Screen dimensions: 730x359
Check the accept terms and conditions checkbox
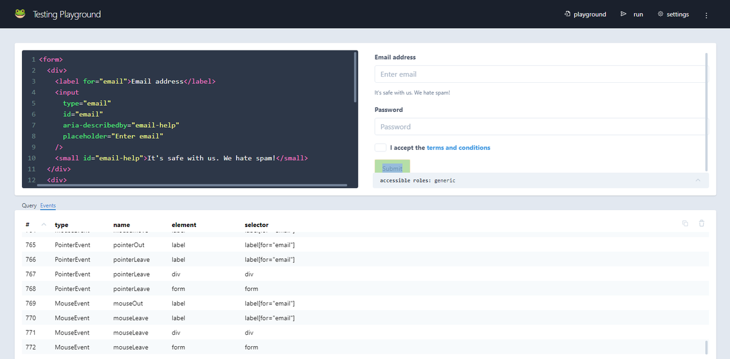[x=380, y=147]
